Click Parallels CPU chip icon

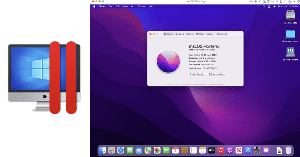255,1
